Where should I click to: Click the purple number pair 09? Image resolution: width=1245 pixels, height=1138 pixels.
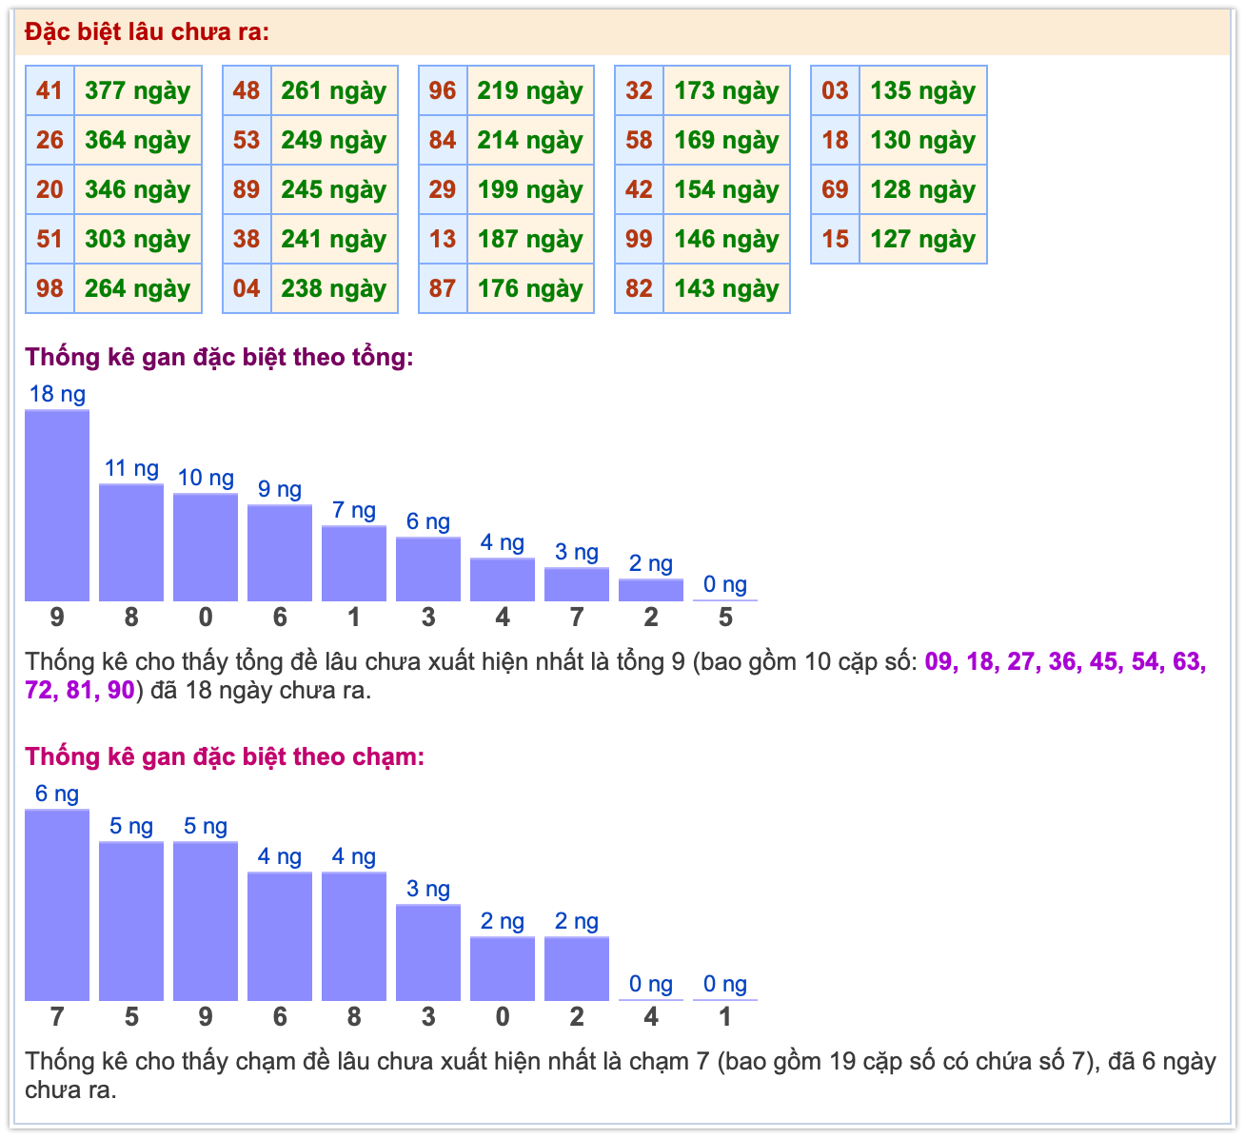pyautogui.click(x=939, y=661)
